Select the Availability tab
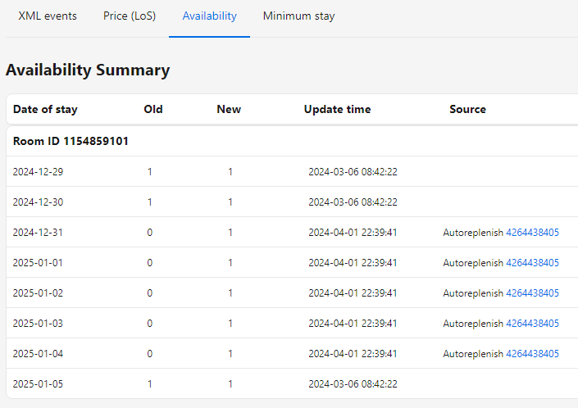The width and height of the screenshot is (578, 408). click(209, 16)
